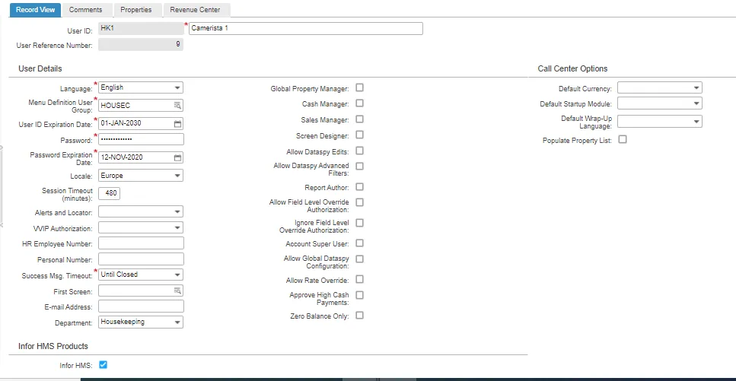The width and height of the screenshot is (736, 381).
Task: Check Allow Rate Override option
Action: point(359,279)
